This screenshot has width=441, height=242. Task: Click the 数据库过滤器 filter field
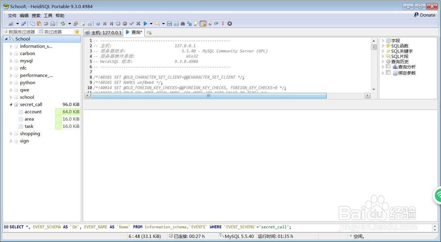20,31
